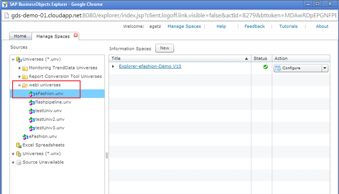The image size is (339, 194).
Task: Minimize the Chrome window
Action: 308,4
